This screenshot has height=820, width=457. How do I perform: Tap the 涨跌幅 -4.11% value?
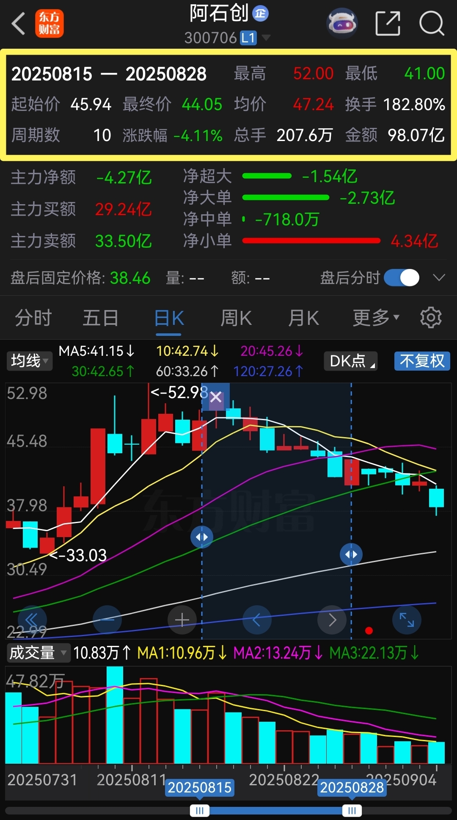[198, 136]
